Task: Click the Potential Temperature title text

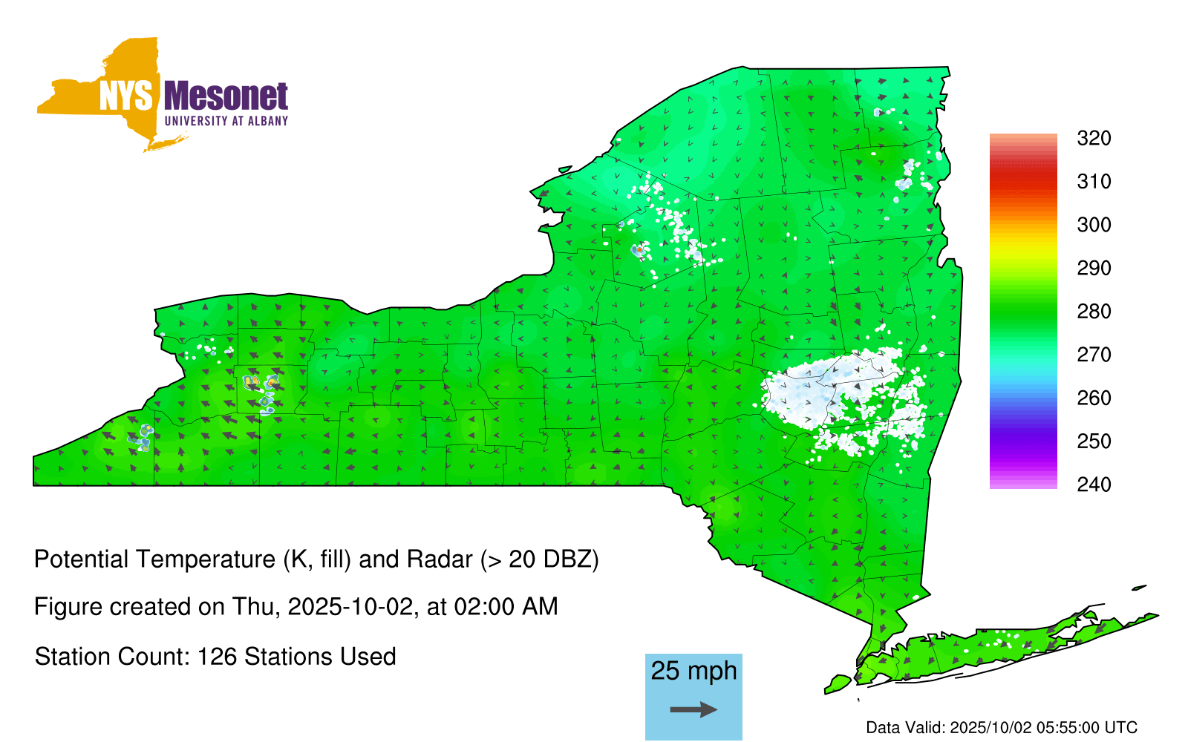Action: click(316, 559)
